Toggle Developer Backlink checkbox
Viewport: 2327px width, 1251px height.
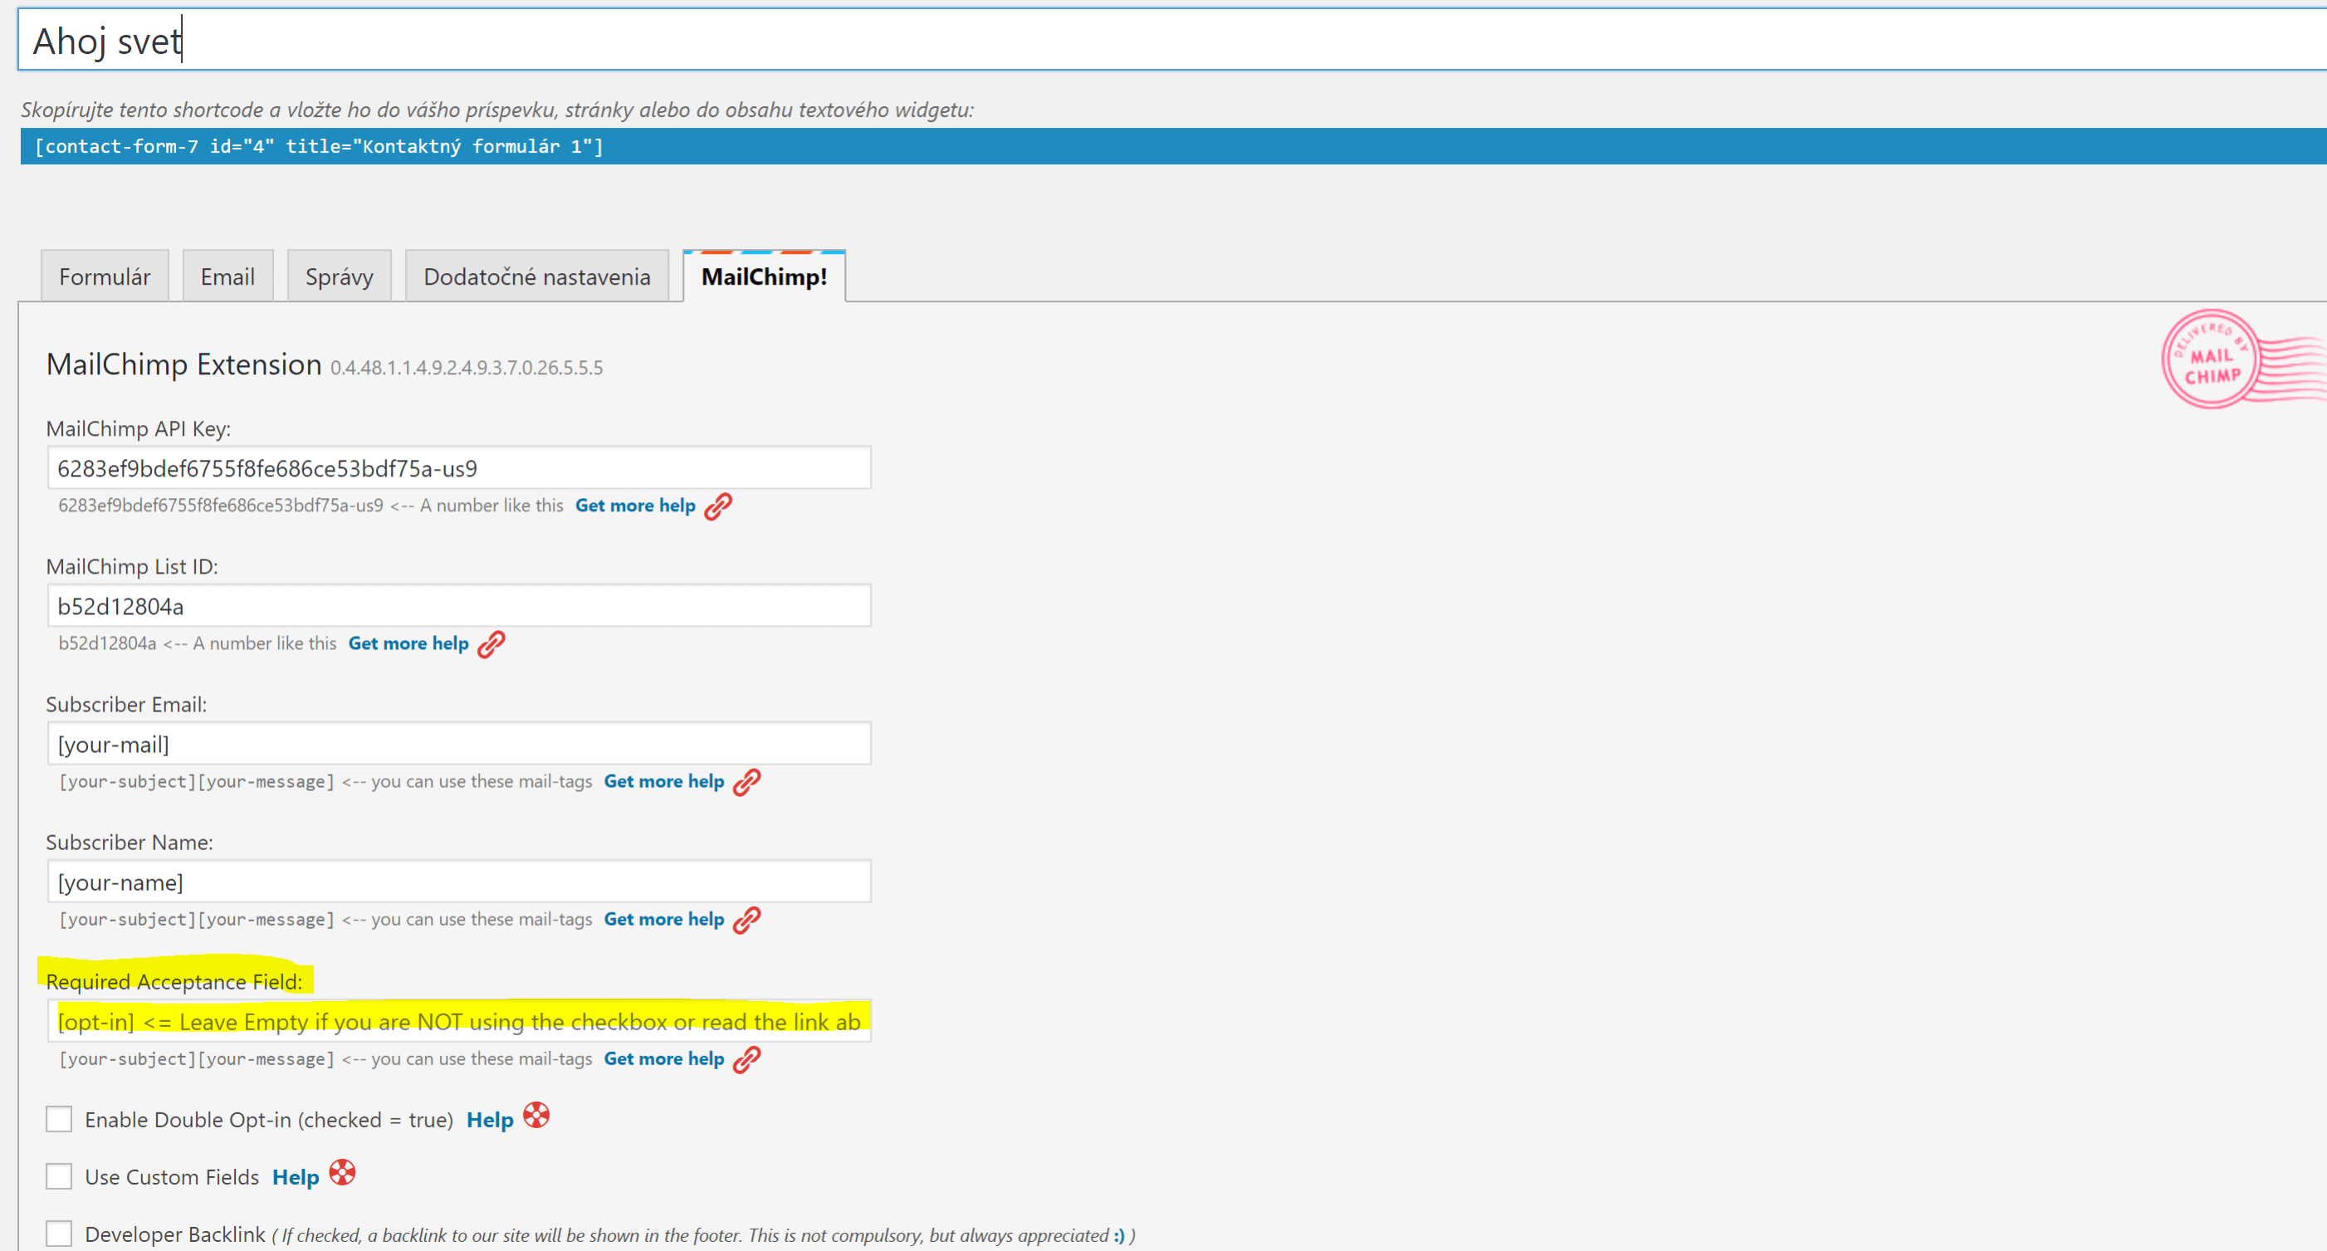(59, 1234)
